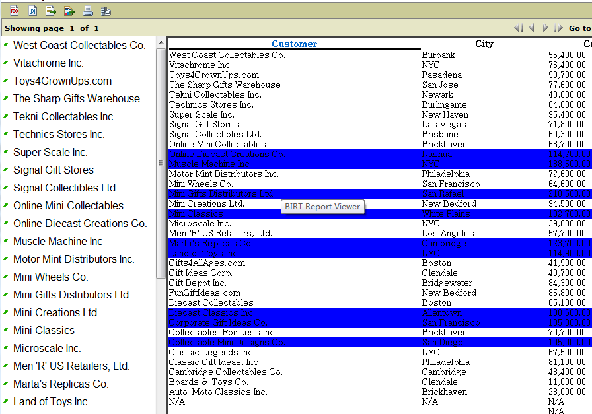Click "Classic Legends Inc." in the report table
Viewport: 592px width, 414px height.
(x=212, y=352)
